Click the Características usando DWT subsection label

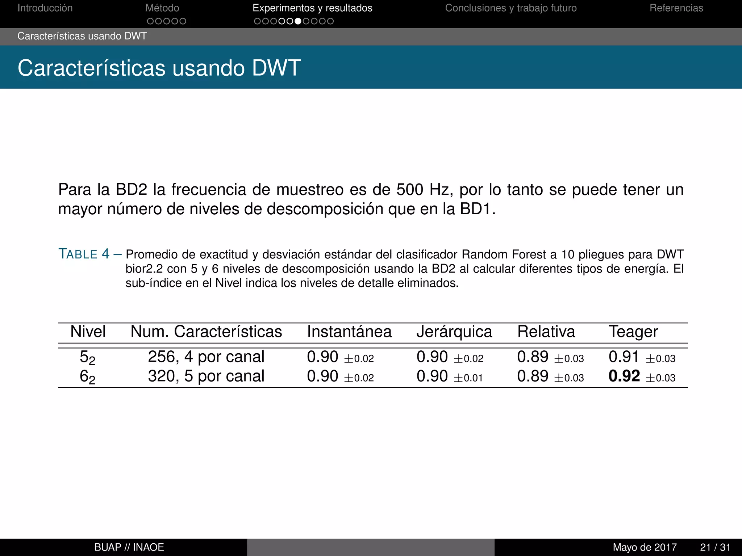[82, 36]
